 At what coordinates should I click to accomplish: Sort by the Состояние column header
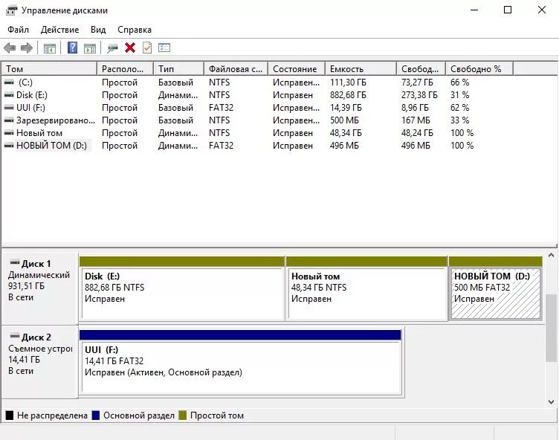coord(297,69)
